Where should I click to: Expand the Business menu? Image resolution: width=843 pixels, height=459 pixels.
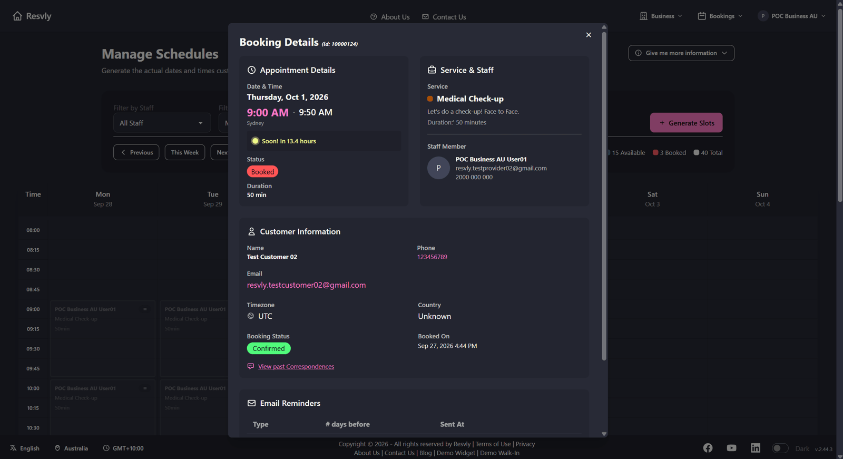pyautogui.click(x=661, y=16)
